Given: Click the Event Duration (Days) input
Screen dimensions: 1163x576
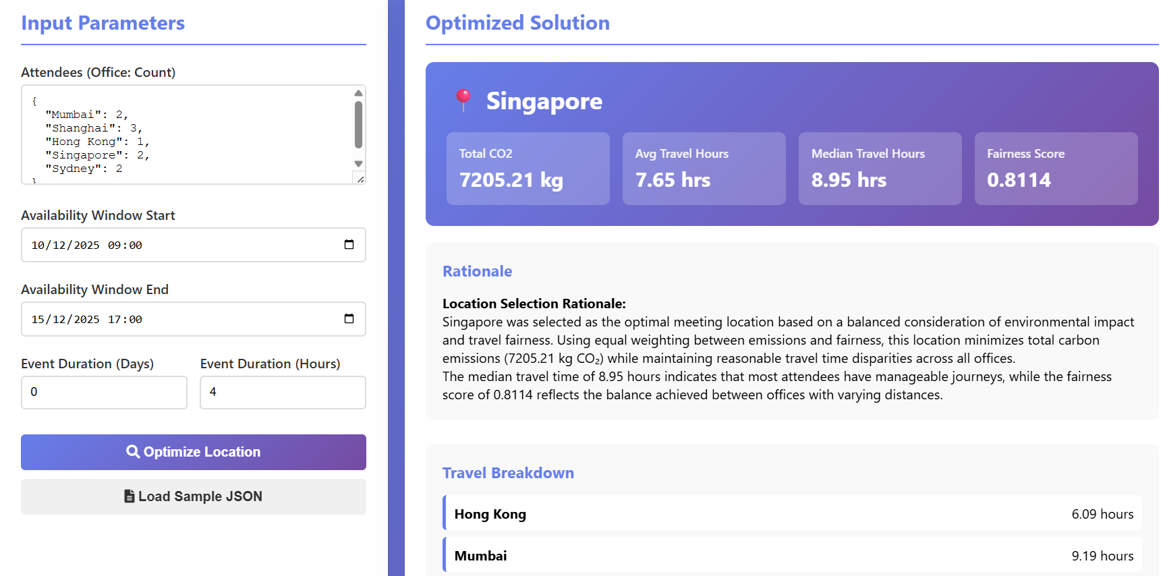Looking at the screenshot, I should point(104,393).
